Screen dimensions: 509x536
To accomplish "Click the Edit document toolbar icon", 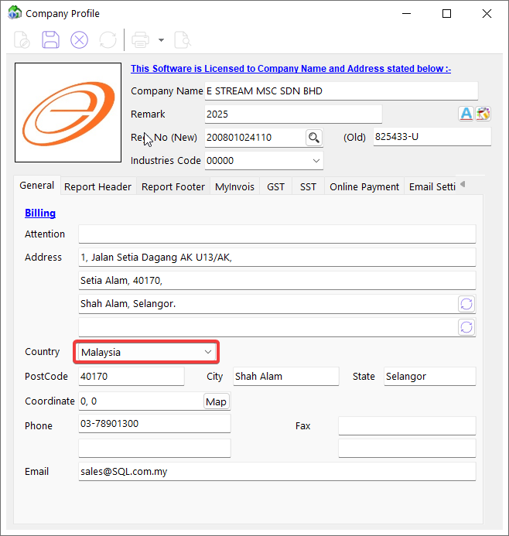I will [22, 39].
